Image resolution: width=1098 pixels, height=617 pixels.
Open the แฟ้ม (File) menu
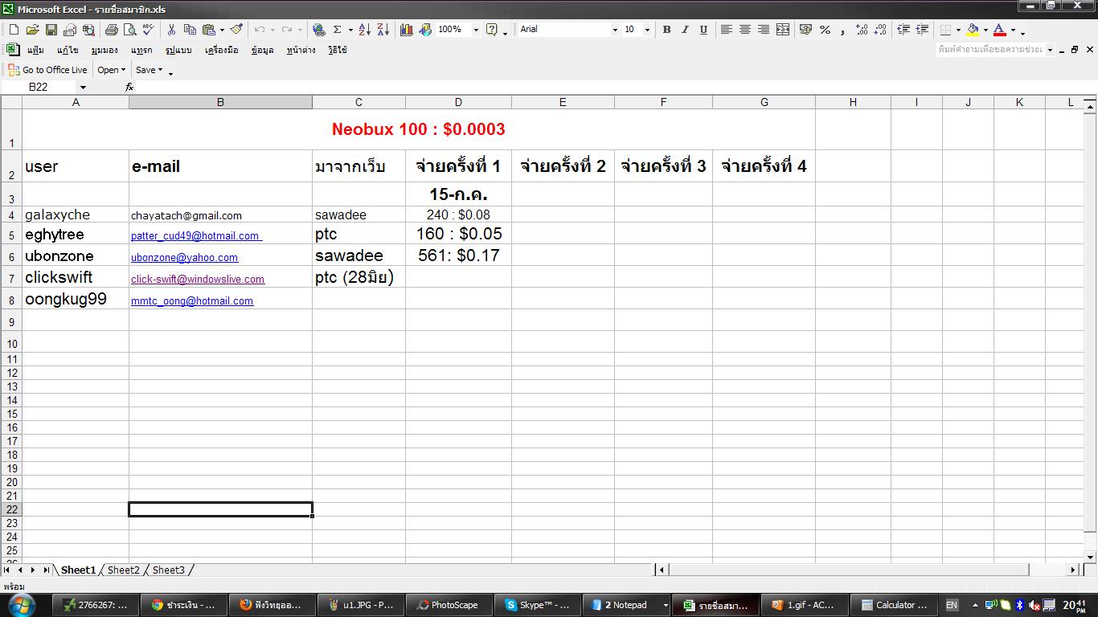pyautogui.click(x=35, y=50)
